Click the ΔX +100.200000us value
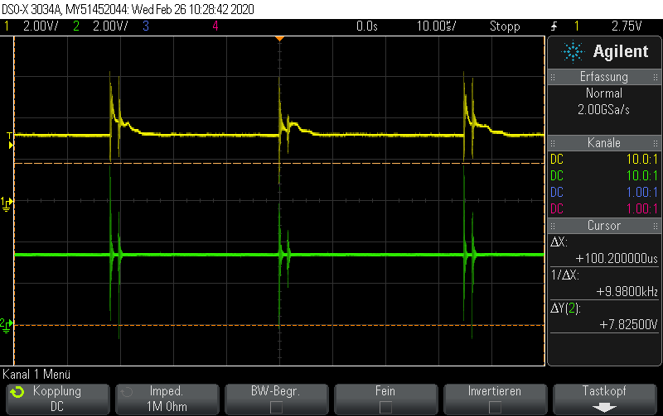 (617, 258)
